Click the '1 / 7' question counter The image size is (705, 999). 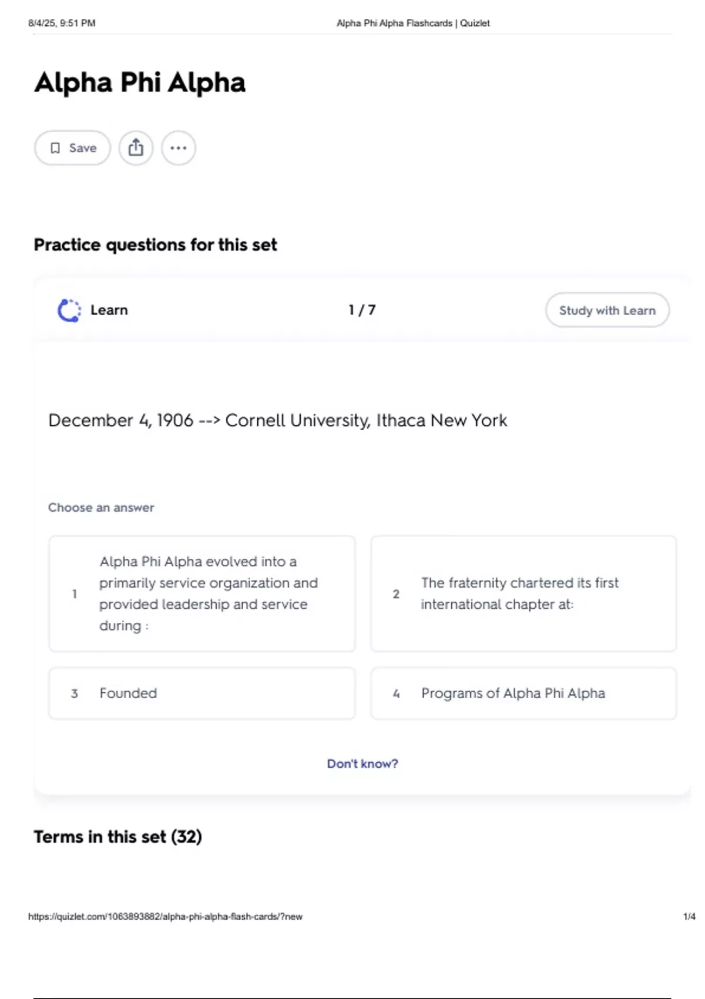pos(362,310)
